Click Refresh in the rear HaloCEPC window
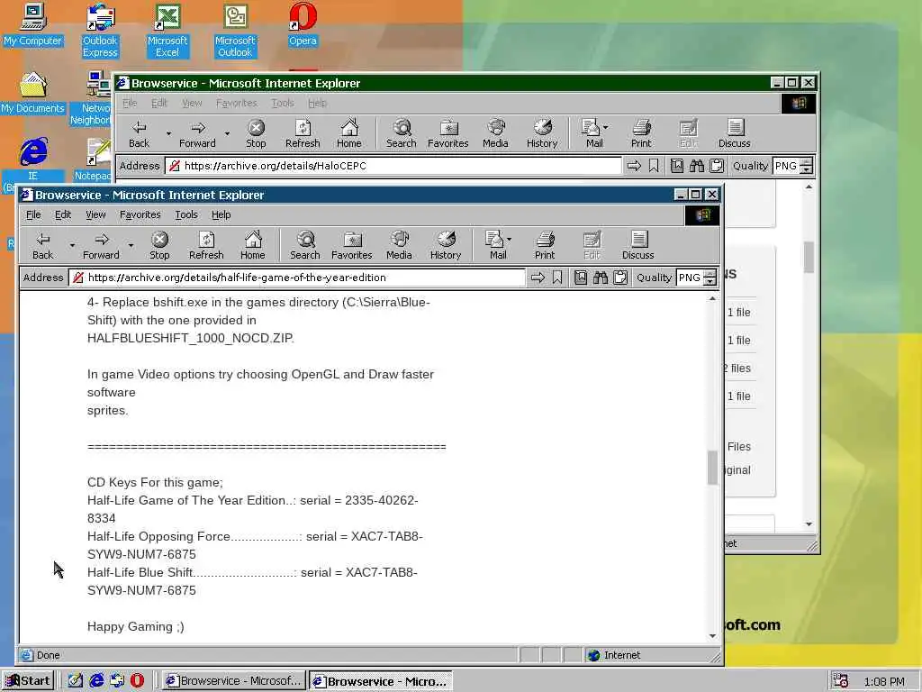922x692 pixels. [303, 133]
